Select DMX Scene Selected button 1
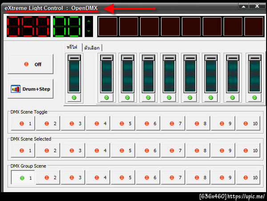 (23, 150)
